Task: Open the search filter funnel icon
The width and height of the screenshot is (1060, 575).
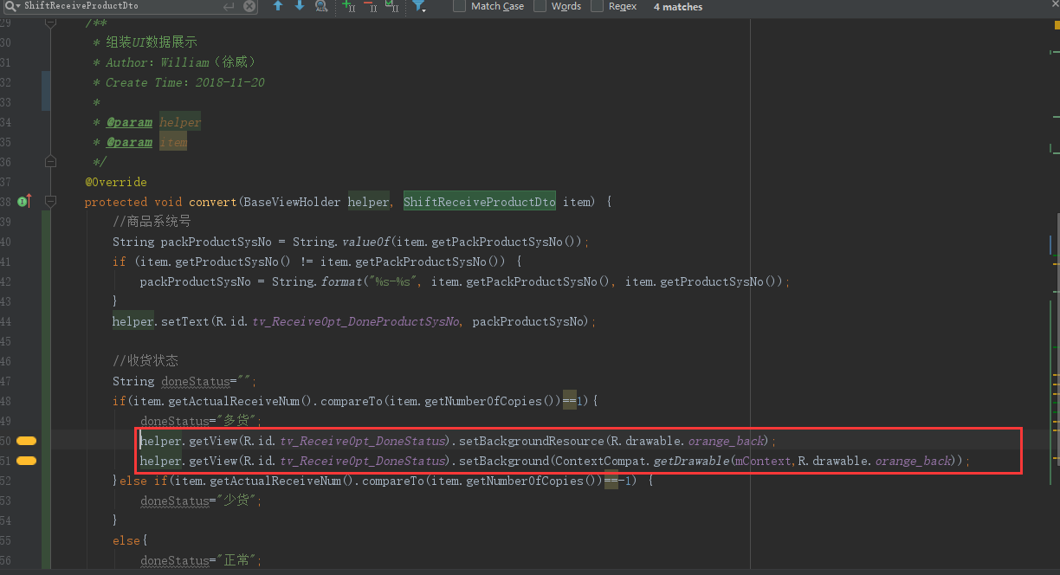Action: pyautogui.click(x=419, y=8)
